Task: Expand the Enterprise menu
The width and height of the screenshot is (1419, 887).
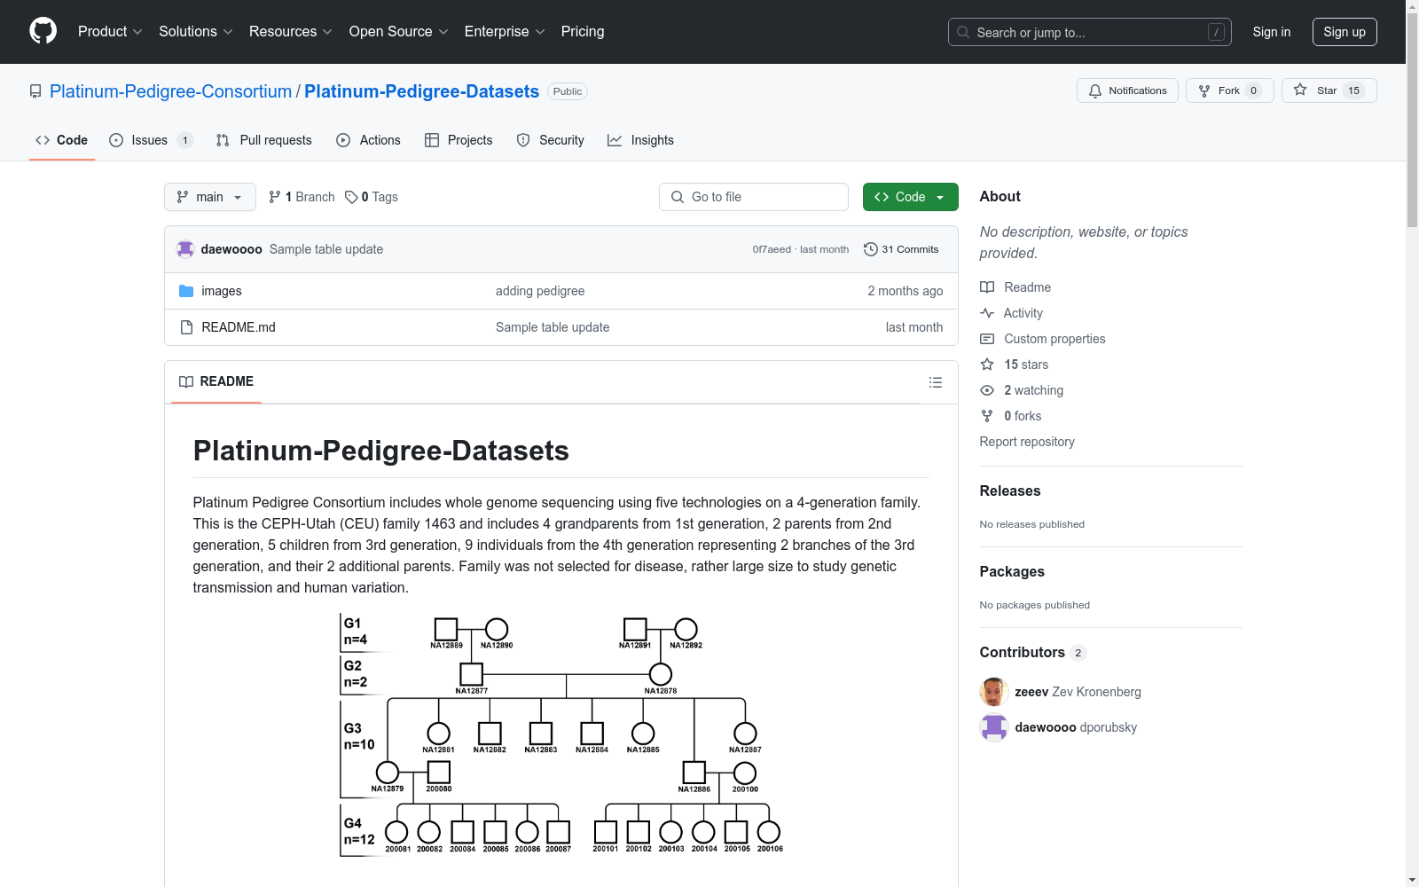Action: tap(505, 32)
